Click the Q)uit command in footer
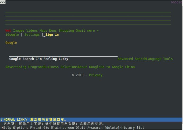This screenshot has height=130, width=183. [x=80, y=128]
